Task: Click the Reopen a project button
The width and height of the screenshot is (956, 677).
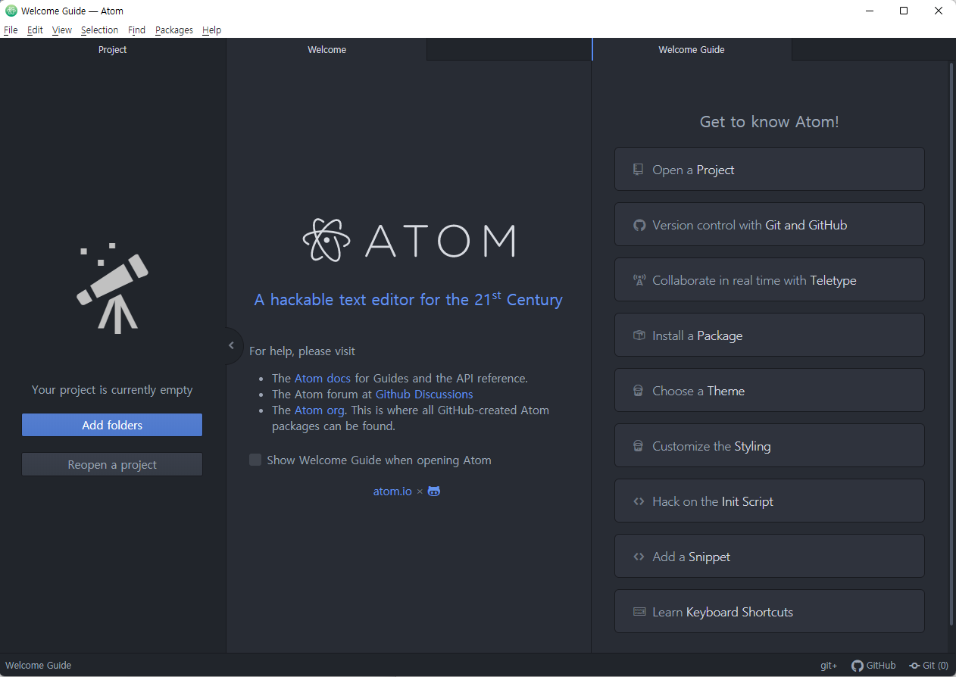Action: pos(112,464)
